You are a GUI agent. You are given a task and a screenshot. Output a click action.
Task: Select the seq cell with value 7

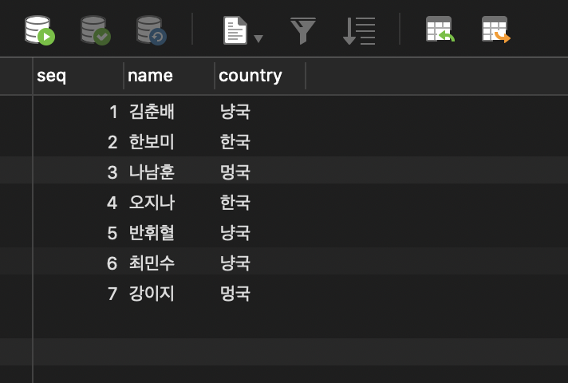(78, 293)
